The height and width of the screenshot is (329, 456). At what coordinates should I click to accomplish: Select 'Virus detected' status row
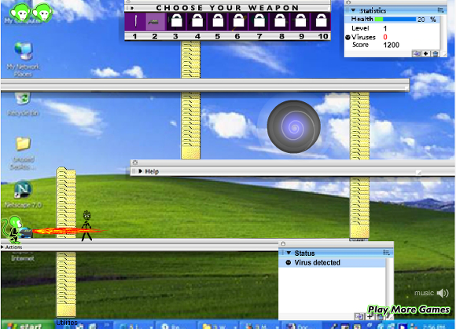tap(332, 262)
